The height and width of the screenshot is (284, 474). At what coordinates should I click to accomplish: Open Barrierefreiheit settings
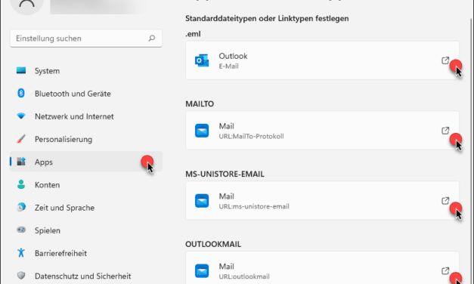[x=86, y=253]
